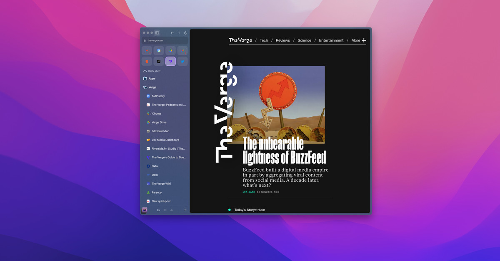Click the lock icon in the address bar

pyautogui.click(x=145, y=40)
